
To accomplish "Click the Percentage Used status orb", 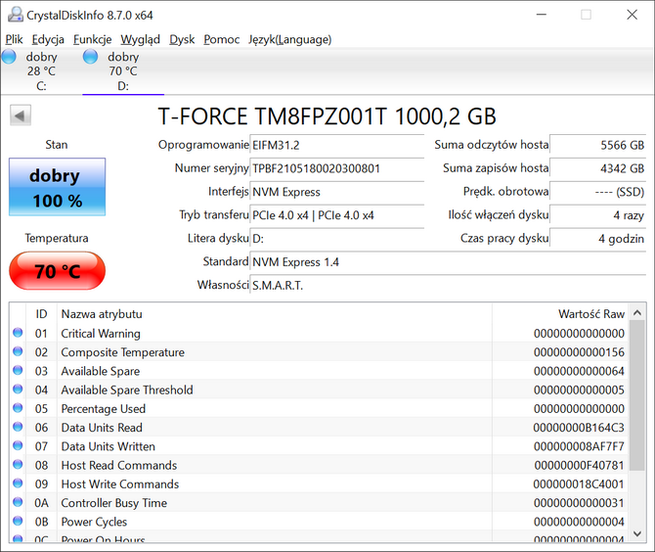I will tap(18, 409).
